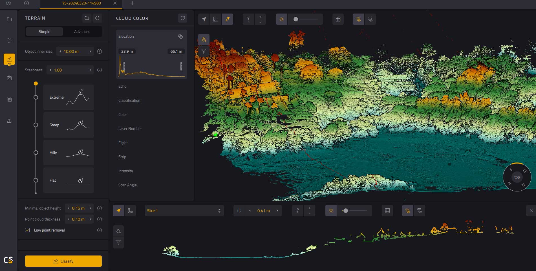Activate the navigation arrow tool in top toolbar

click(x=204, y=19)
